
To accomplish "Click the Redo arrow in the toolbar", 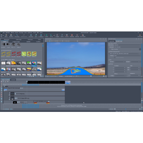I will 24,35.
